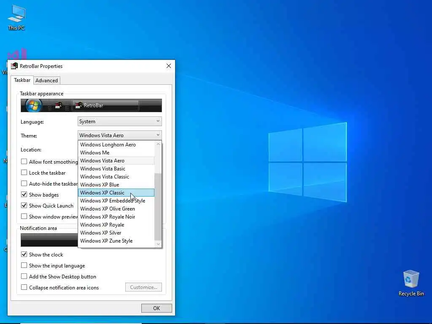Choose Windows Vista Aero in theme list

tap(116, 161)
